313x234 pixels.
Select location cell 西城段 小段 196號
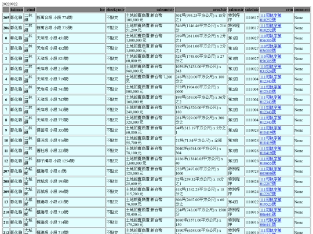coord(71,192)
